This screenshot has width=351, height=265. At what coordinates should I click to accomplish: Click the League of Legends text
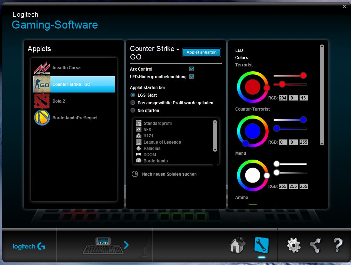pos(162,142)
